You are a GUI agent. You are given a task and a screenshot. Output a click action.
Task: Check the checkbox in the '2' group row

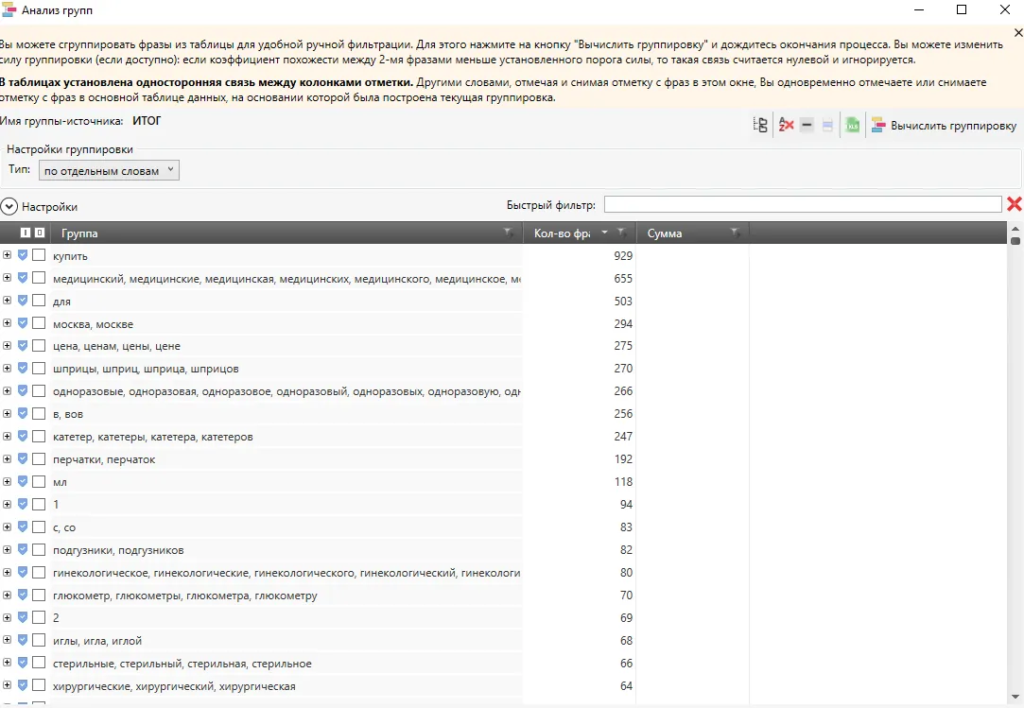(39, 617)
